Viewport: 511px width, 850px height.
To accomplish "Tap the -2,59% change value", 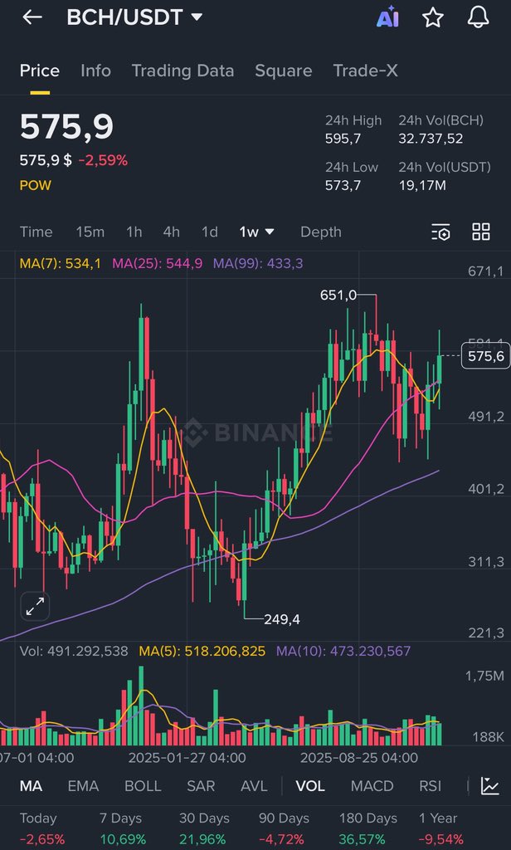I will pyautogui.click(x=103, y=160).
